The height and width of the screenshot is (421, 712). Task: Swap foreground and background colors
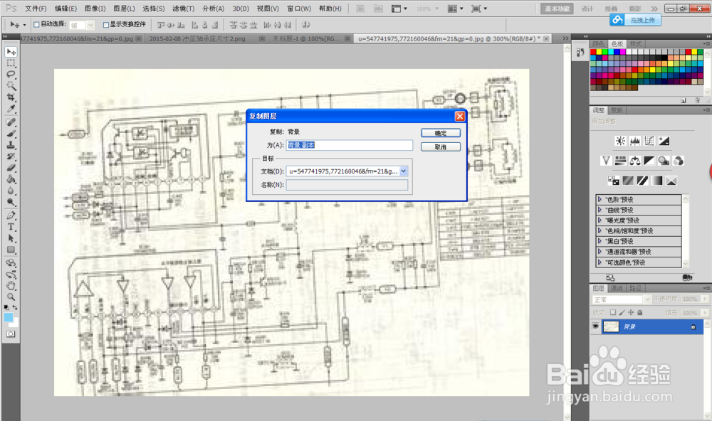(15, 308)
